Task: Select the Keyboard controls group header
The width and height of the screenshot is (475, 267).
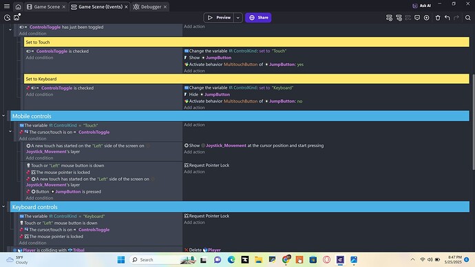Action: tap(240, 207)
